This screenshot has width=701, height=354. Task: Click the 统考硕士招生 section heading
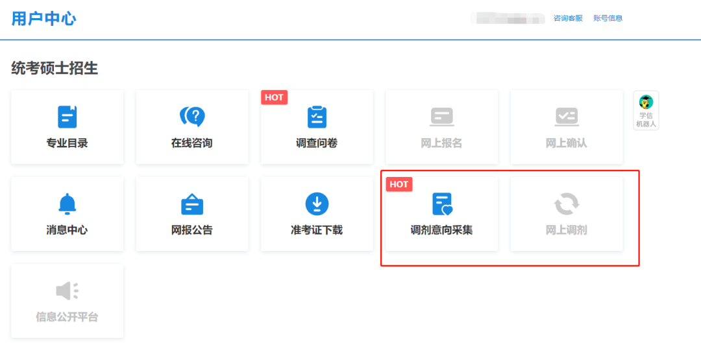click(55, 68)
